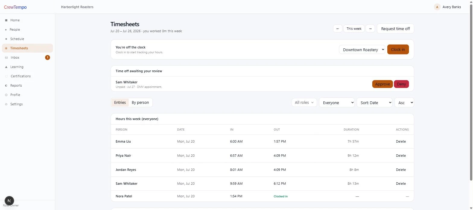Viewport: 473px width, 210px height.
Task: Delete Emma Liu's time entry
Action: click(401, 141)
